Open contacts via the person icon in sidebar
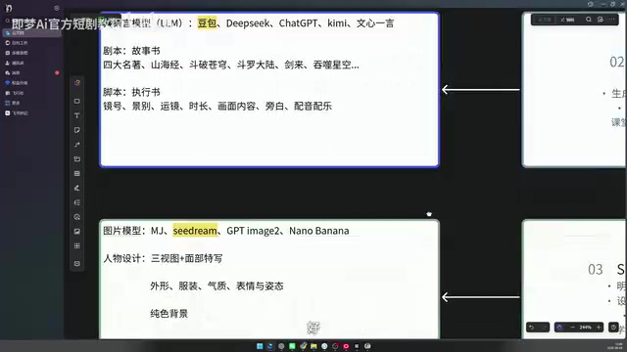Viewport: 627px width, 352px height. pos(32,63)
